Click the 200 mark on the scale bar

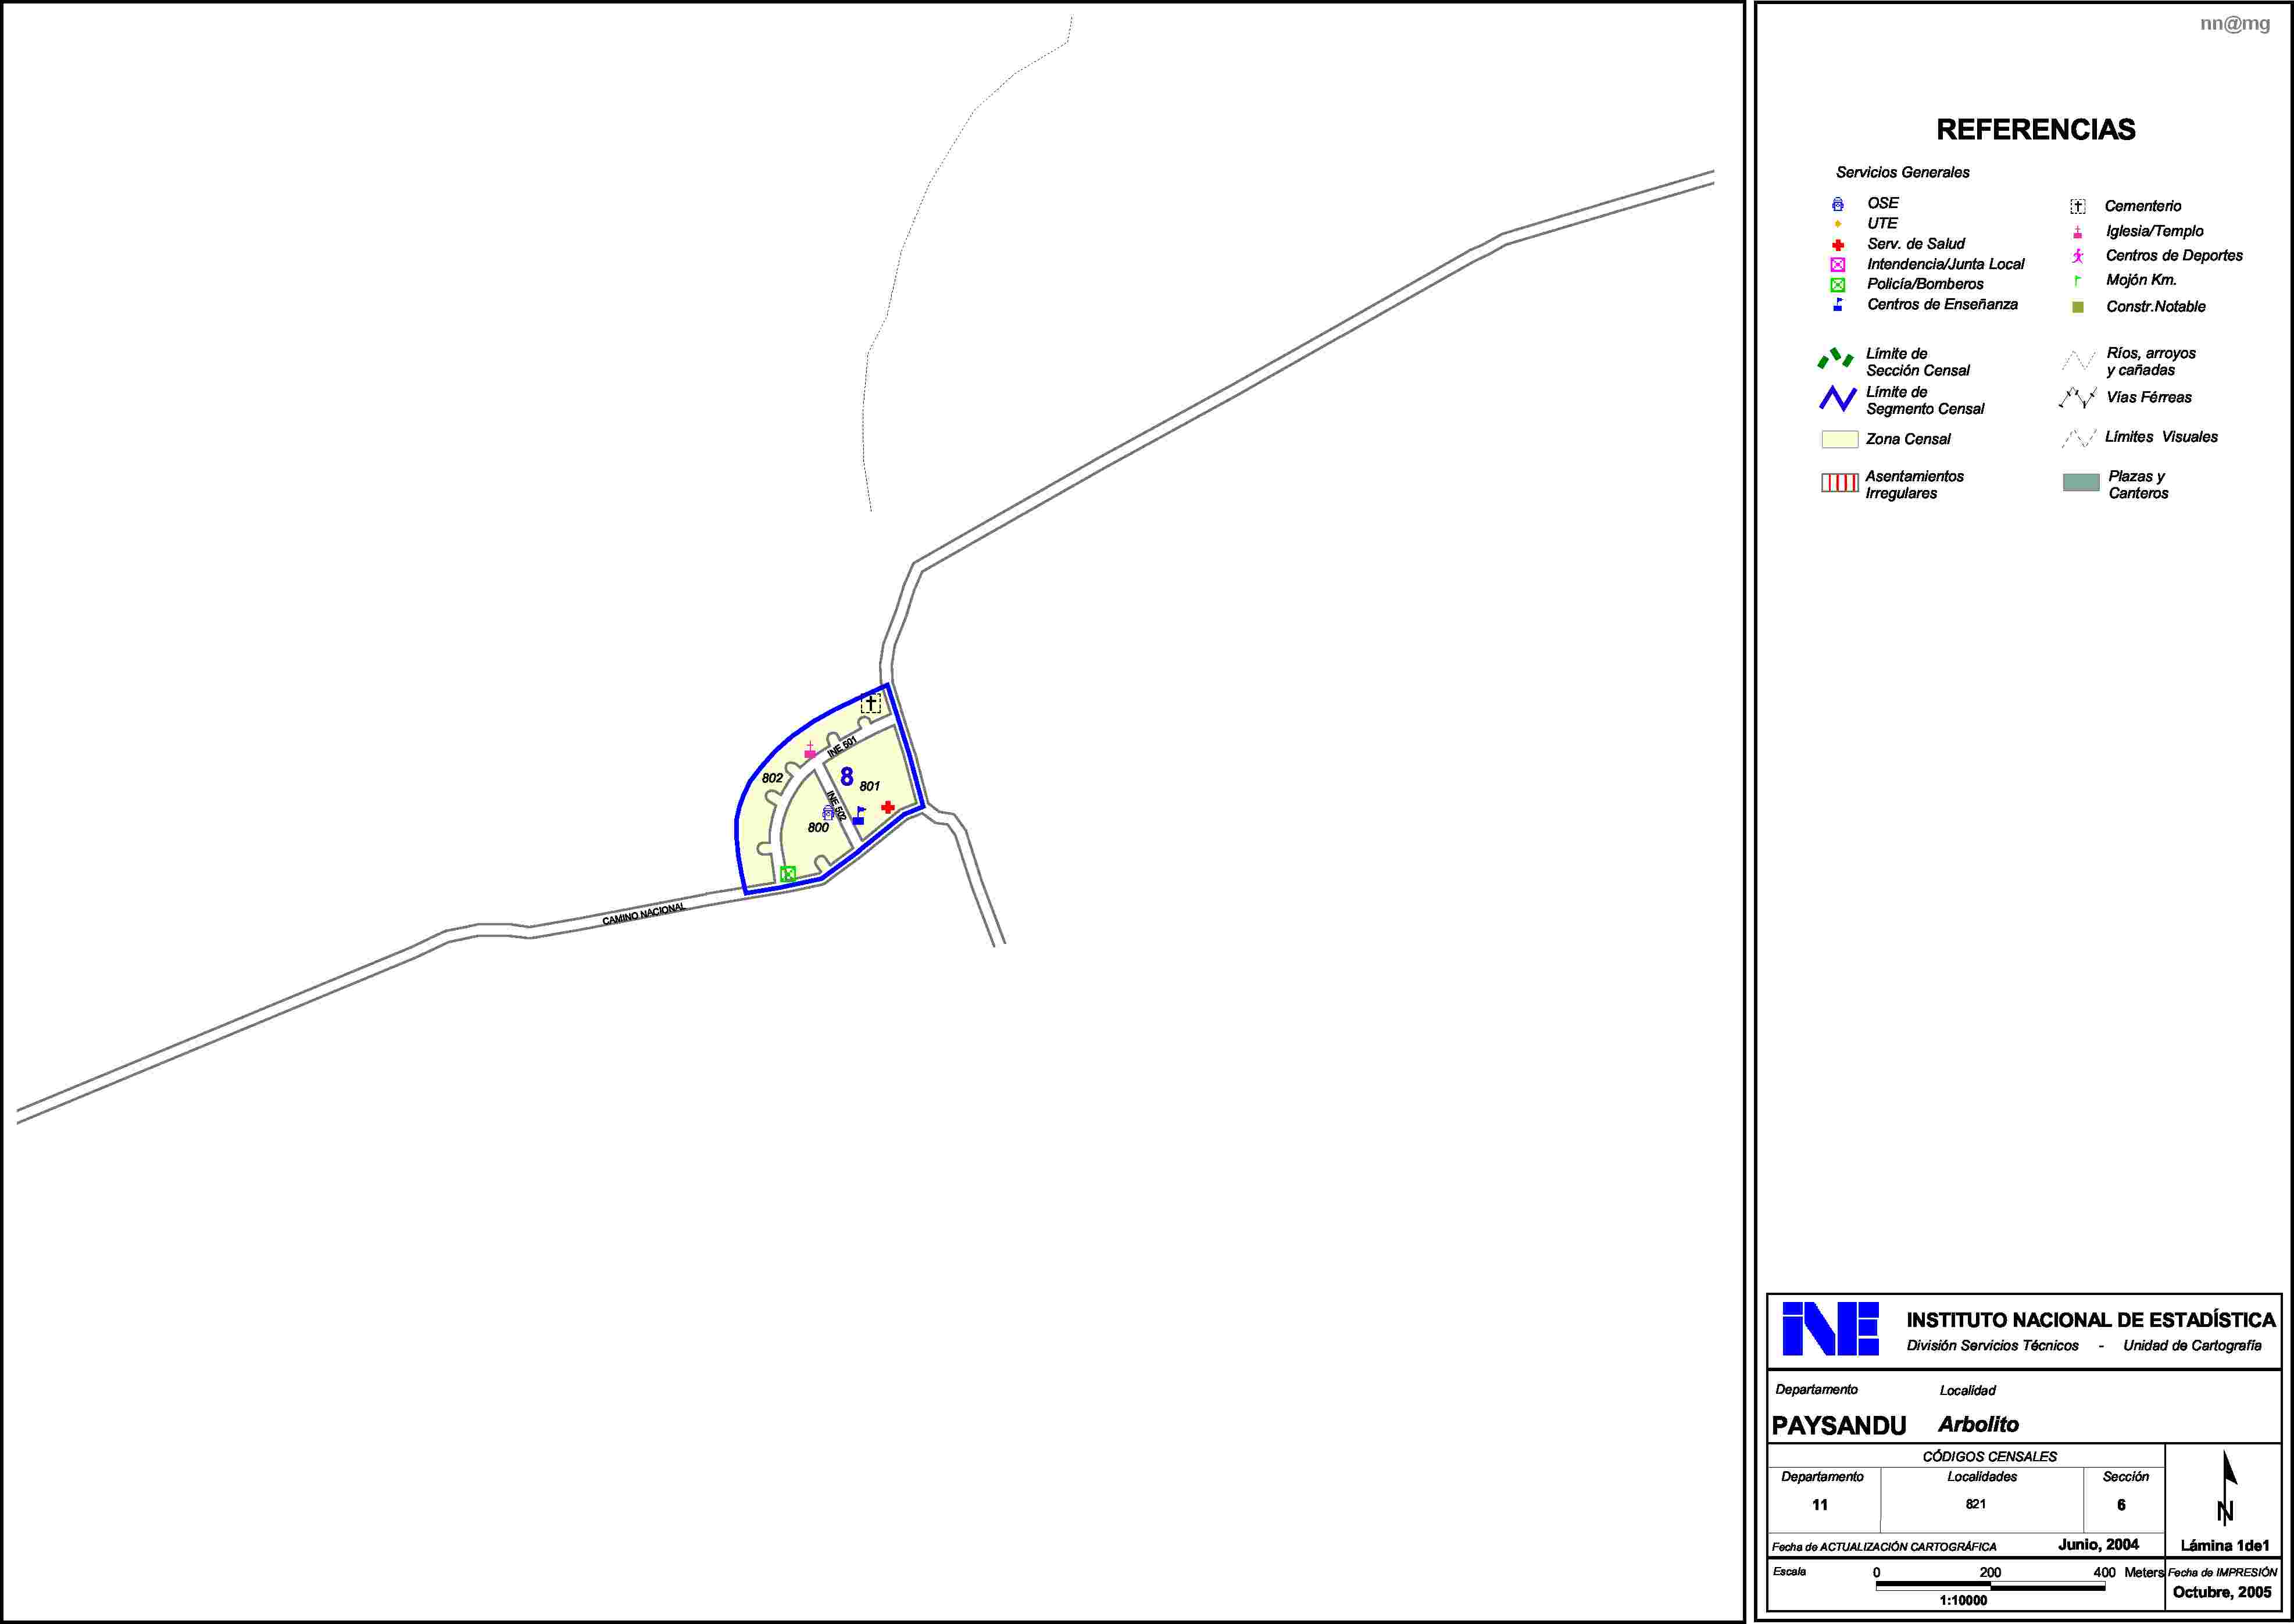click(1990, 1573)
